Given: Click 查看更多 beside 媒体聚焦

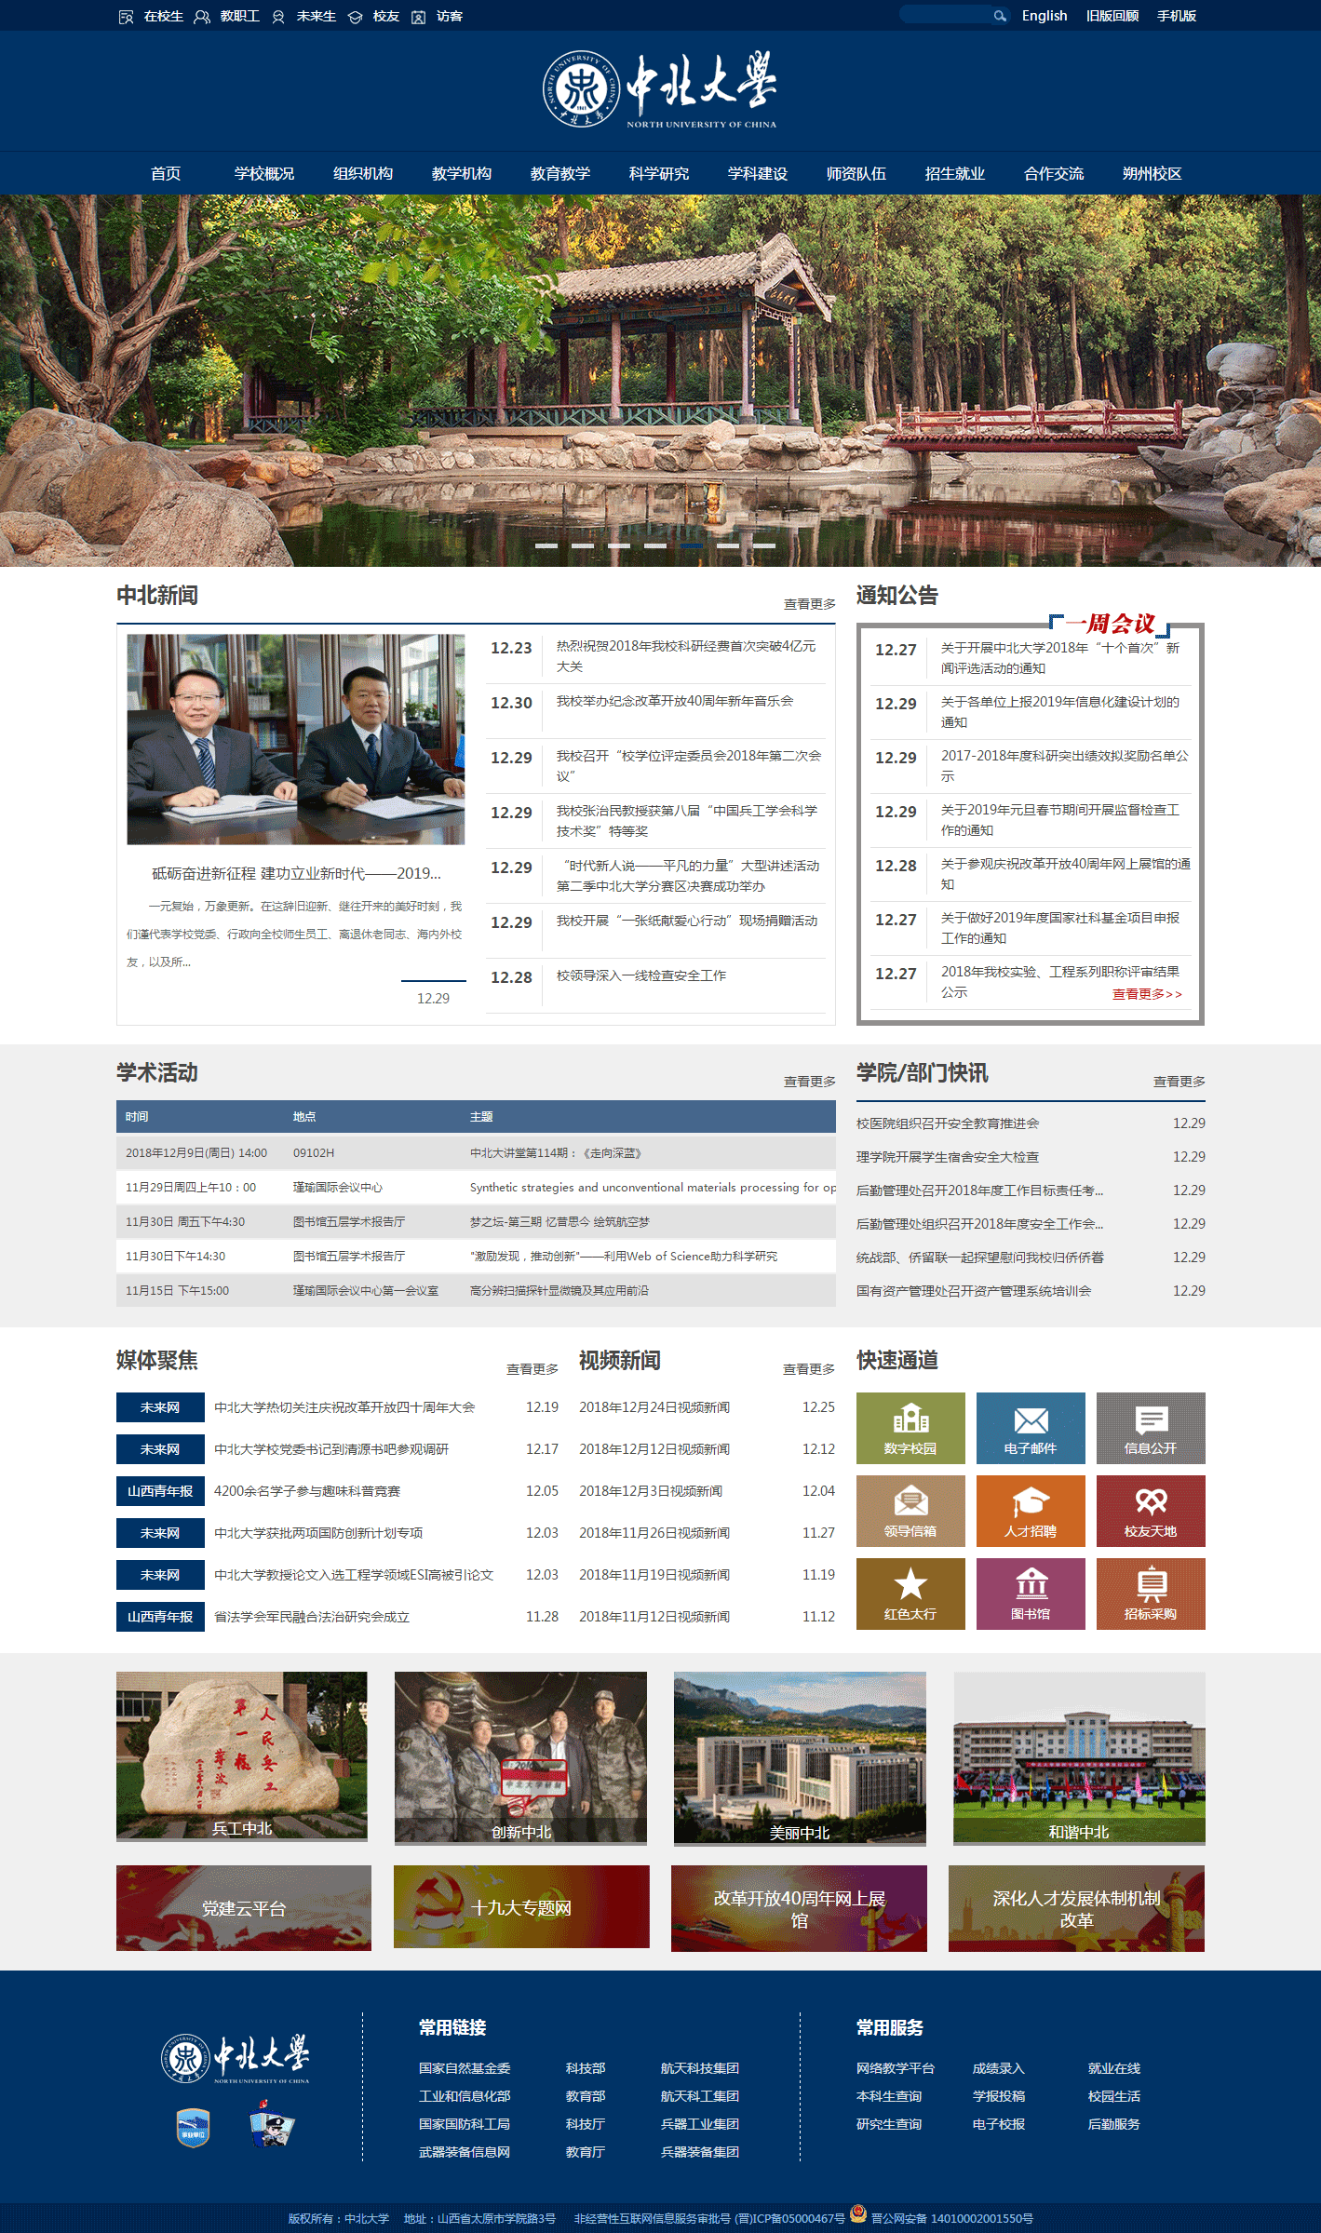Looking at the screenshot, I should click(x=532, y=1369).
